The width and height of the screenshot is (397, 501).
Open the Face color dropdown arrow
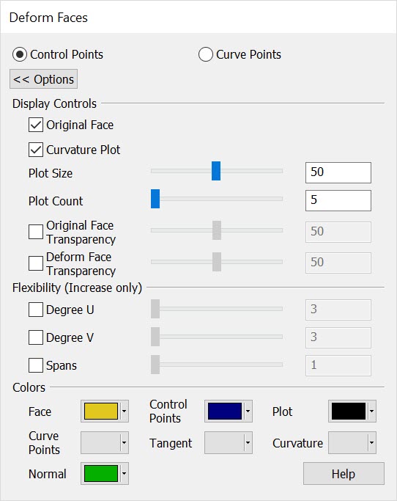124,411
